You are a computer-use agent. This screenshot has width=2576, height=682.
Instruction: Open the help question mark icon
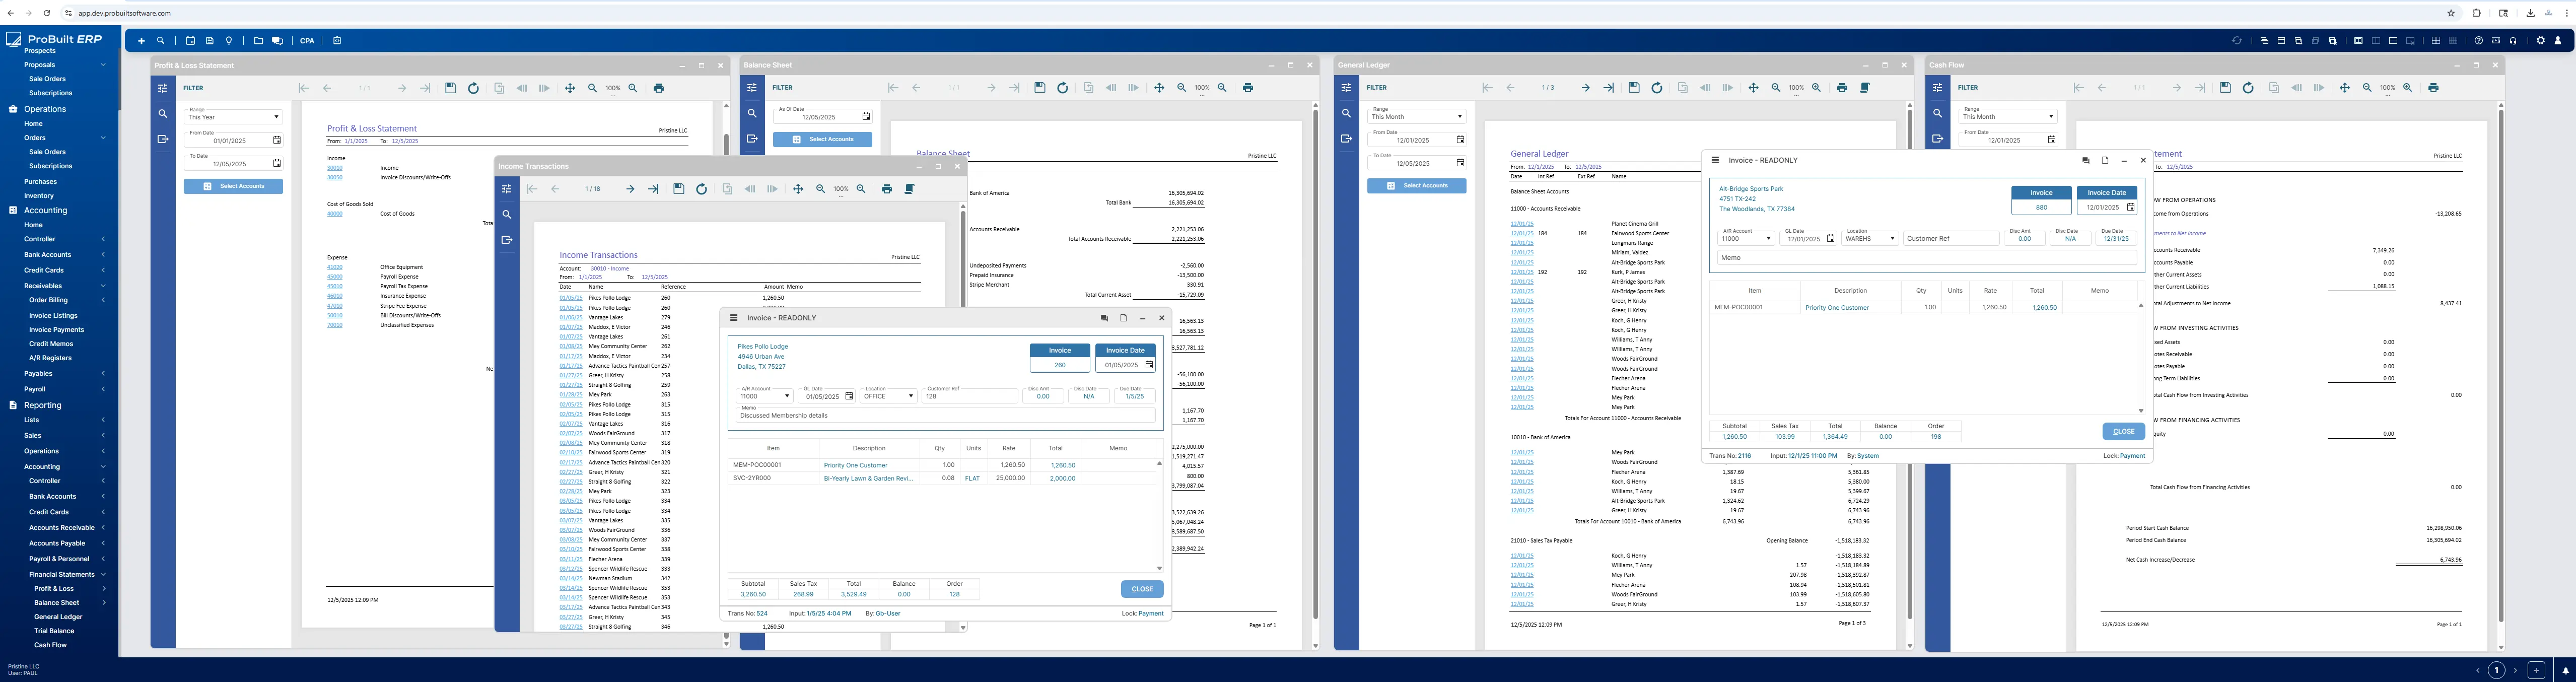tap(2478, 41)
